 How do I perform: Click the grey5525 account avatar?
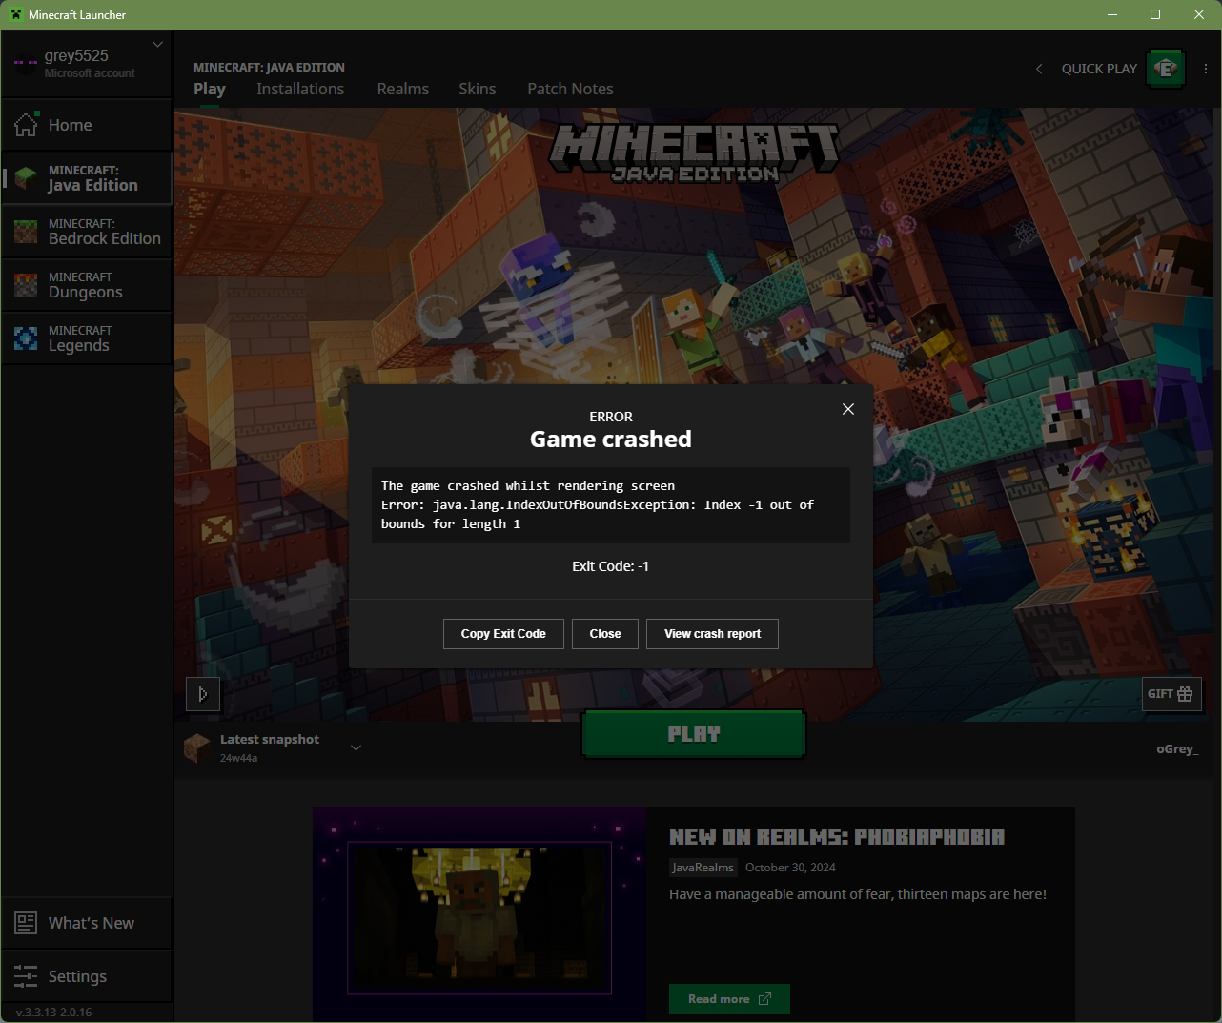(26, 64)
